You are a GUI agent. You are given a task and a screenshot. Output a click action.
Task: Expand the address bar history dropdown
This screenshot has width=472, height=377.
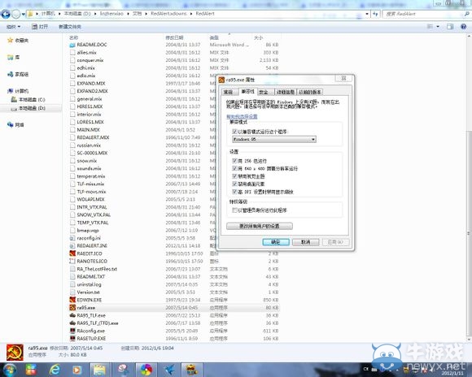tap(367, 14)
